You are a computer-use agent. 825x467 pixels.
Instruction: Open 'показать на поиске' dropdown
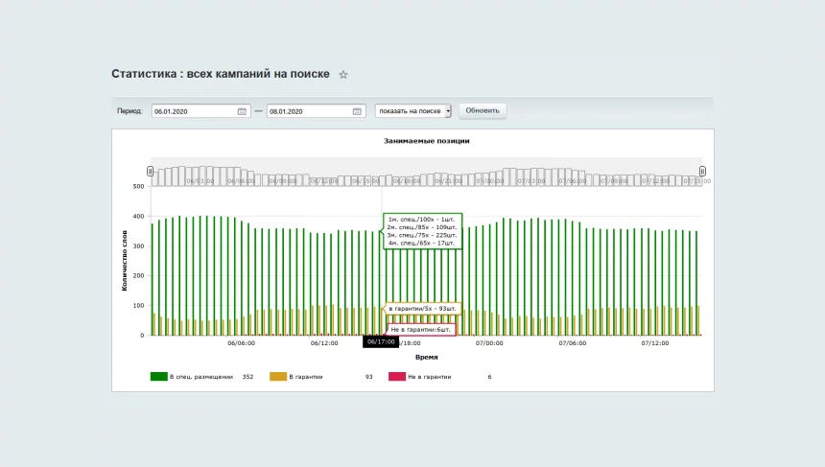pos(413,111)
